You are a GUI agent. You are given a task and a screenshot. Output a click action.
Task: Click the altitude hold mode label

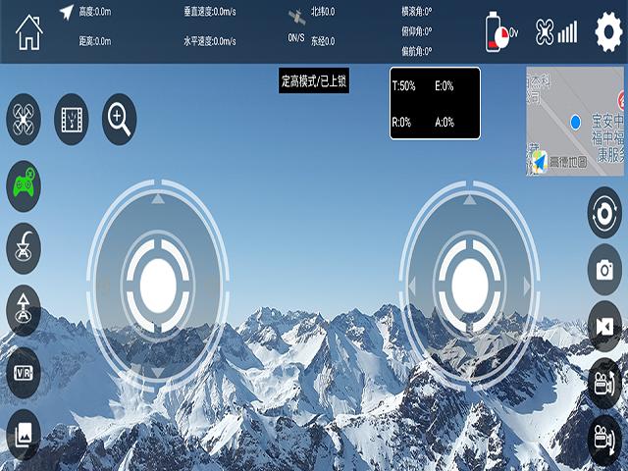click(x=314, y=80)
